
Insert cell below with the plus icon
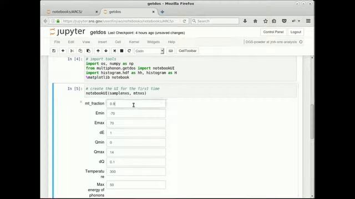[x=63, y=51]
